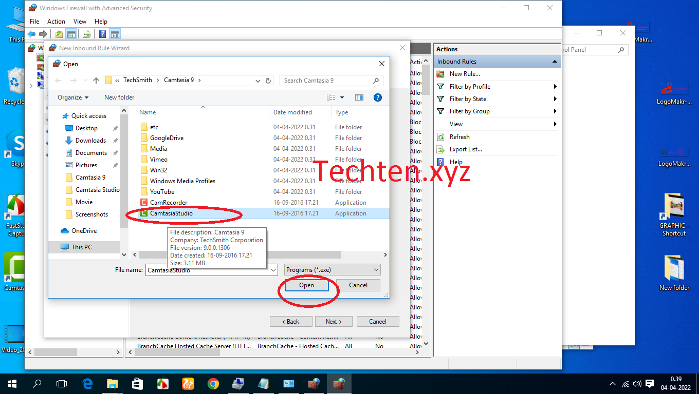This screenshot has width=699, height=394.
Task: Open recent locations dropdown arrow
Action: click(x=84, y=81)
